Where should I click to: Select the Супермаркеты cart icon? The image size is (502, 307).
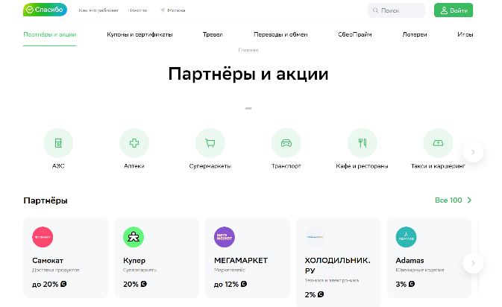tap(210, 143)
